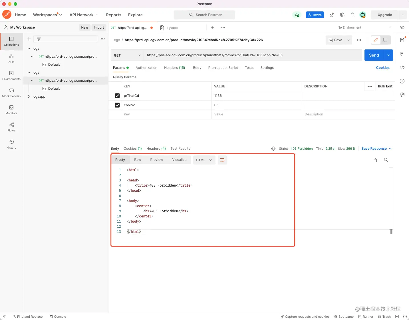Click the Save button
409x320 pixels.
[335, 40]
